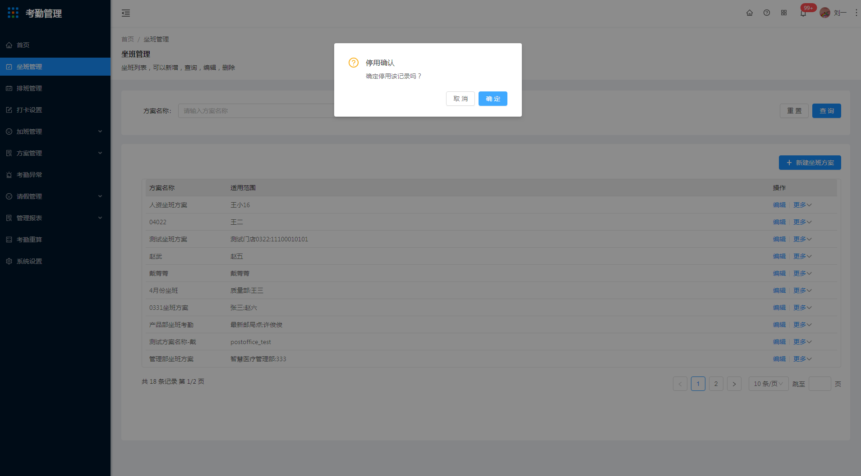Screen dimensions: 861x476
Task: Click the 首页 sidebar home icon
Action: 9,45
